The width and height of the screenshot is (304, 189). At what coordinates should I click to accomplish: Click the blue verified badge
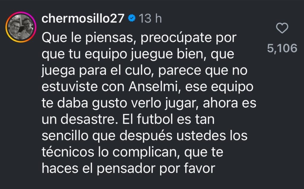pos(132,19)
